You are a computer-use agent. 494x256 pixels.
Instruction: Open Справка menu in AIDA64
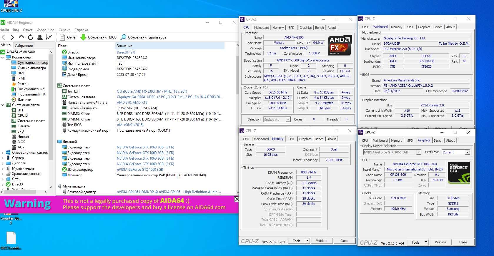coord(81,30)
